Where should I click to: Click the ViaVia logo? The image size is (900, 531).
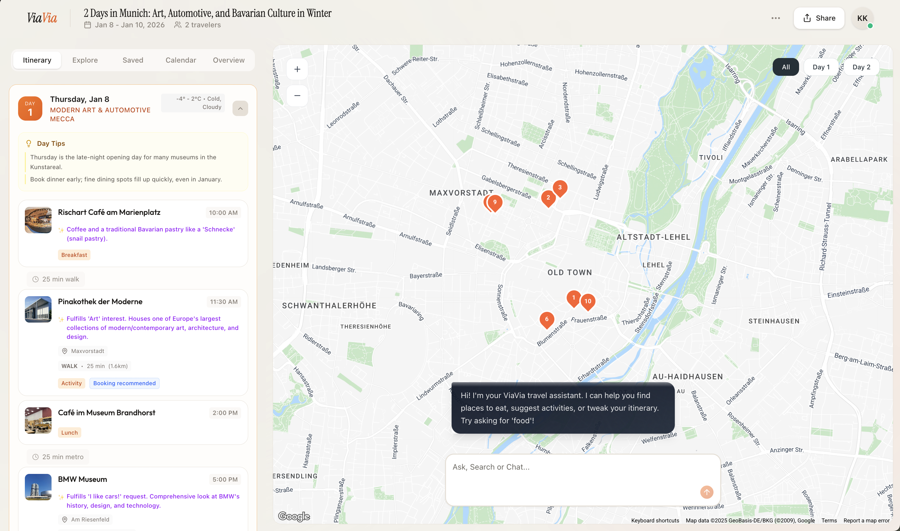(42, 18)
